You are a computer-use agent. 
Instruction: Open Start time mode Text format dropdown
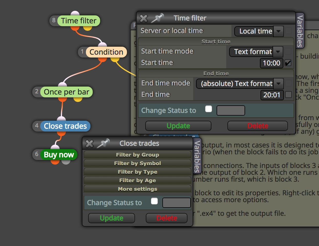tap(256, 52)
